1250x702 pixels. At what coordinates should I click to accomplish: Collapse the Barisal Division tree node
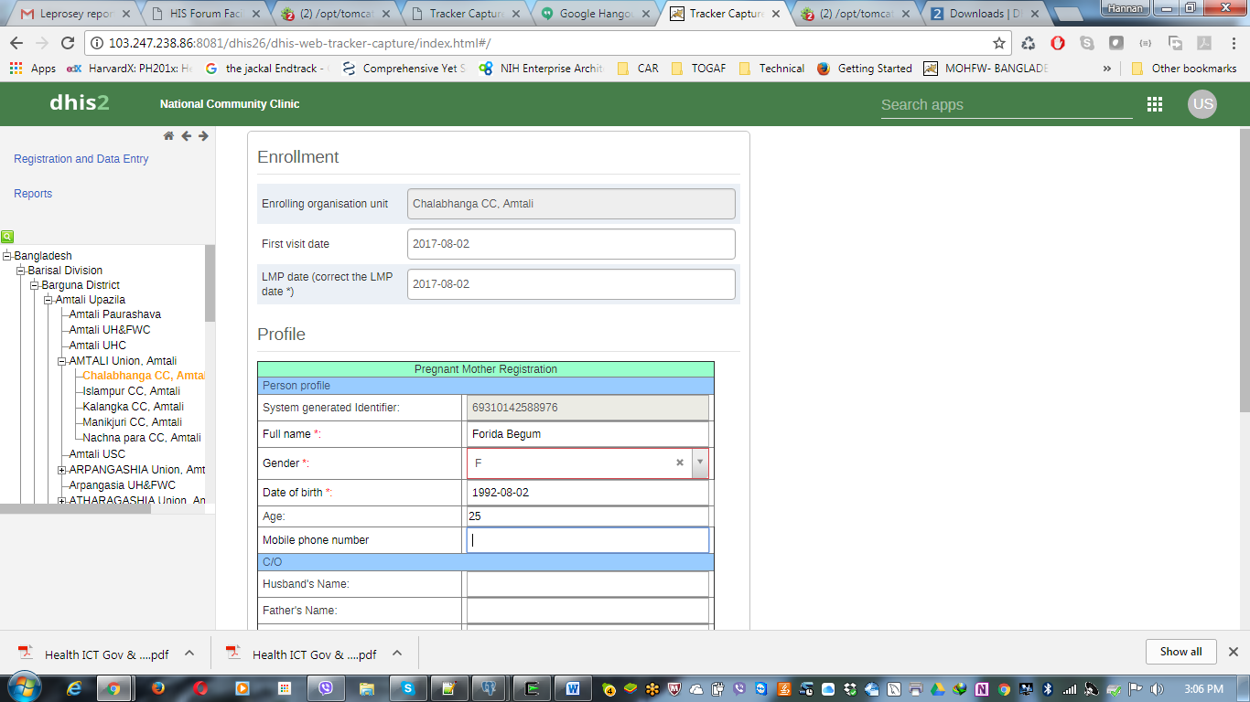[21, 271]
